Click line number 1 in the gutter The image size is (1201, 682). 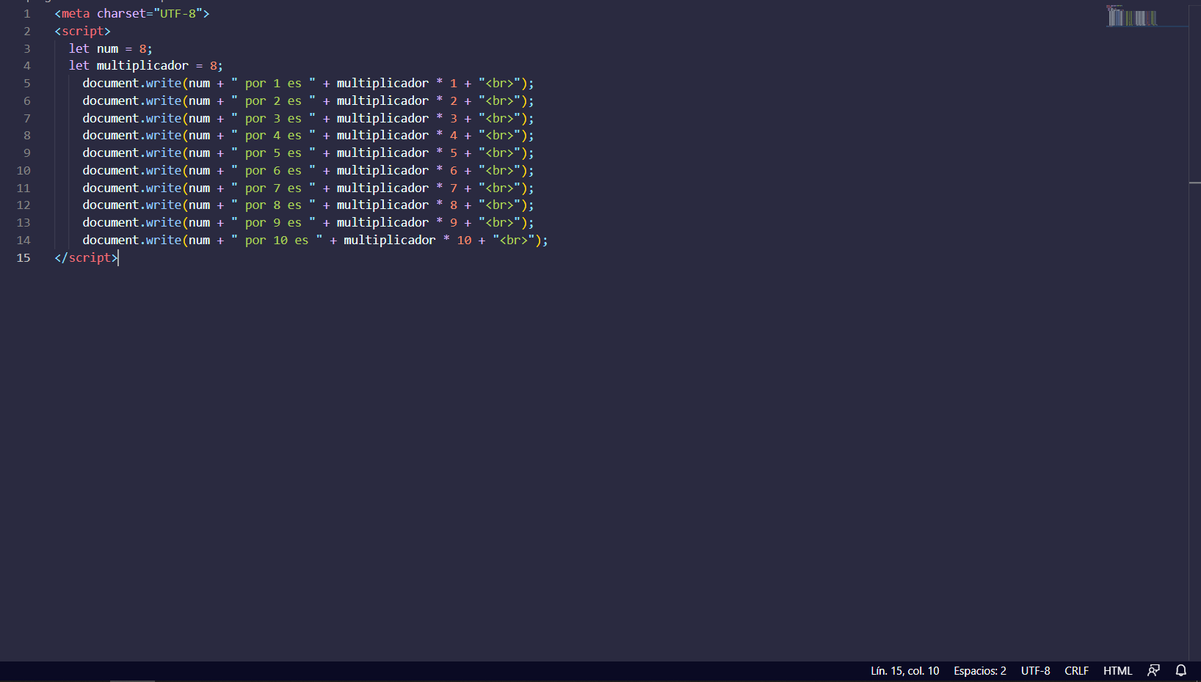pos(27,13)
